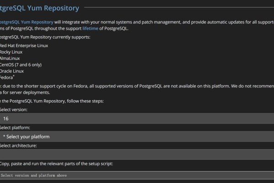Click the 'Fedora' list item
The width and height of the screenshot is (274, 183).
(7, 77)
